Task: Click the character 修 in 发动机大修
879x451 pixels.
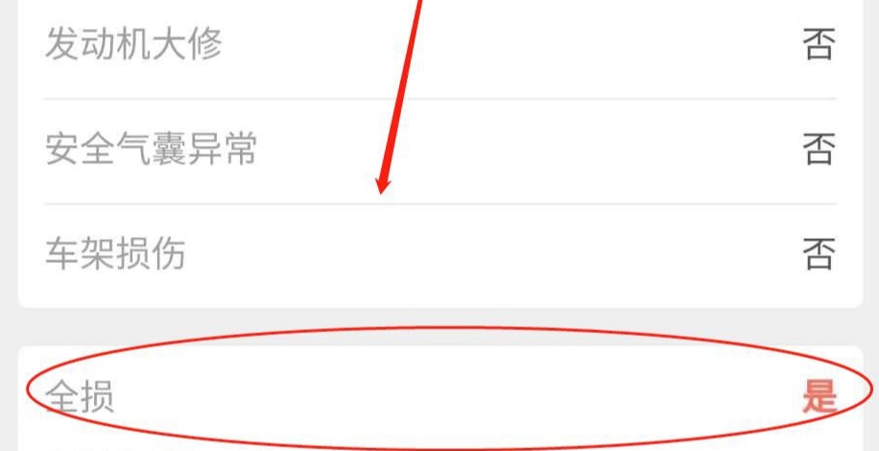Action: pyautogui.click(x=205, y=43)
